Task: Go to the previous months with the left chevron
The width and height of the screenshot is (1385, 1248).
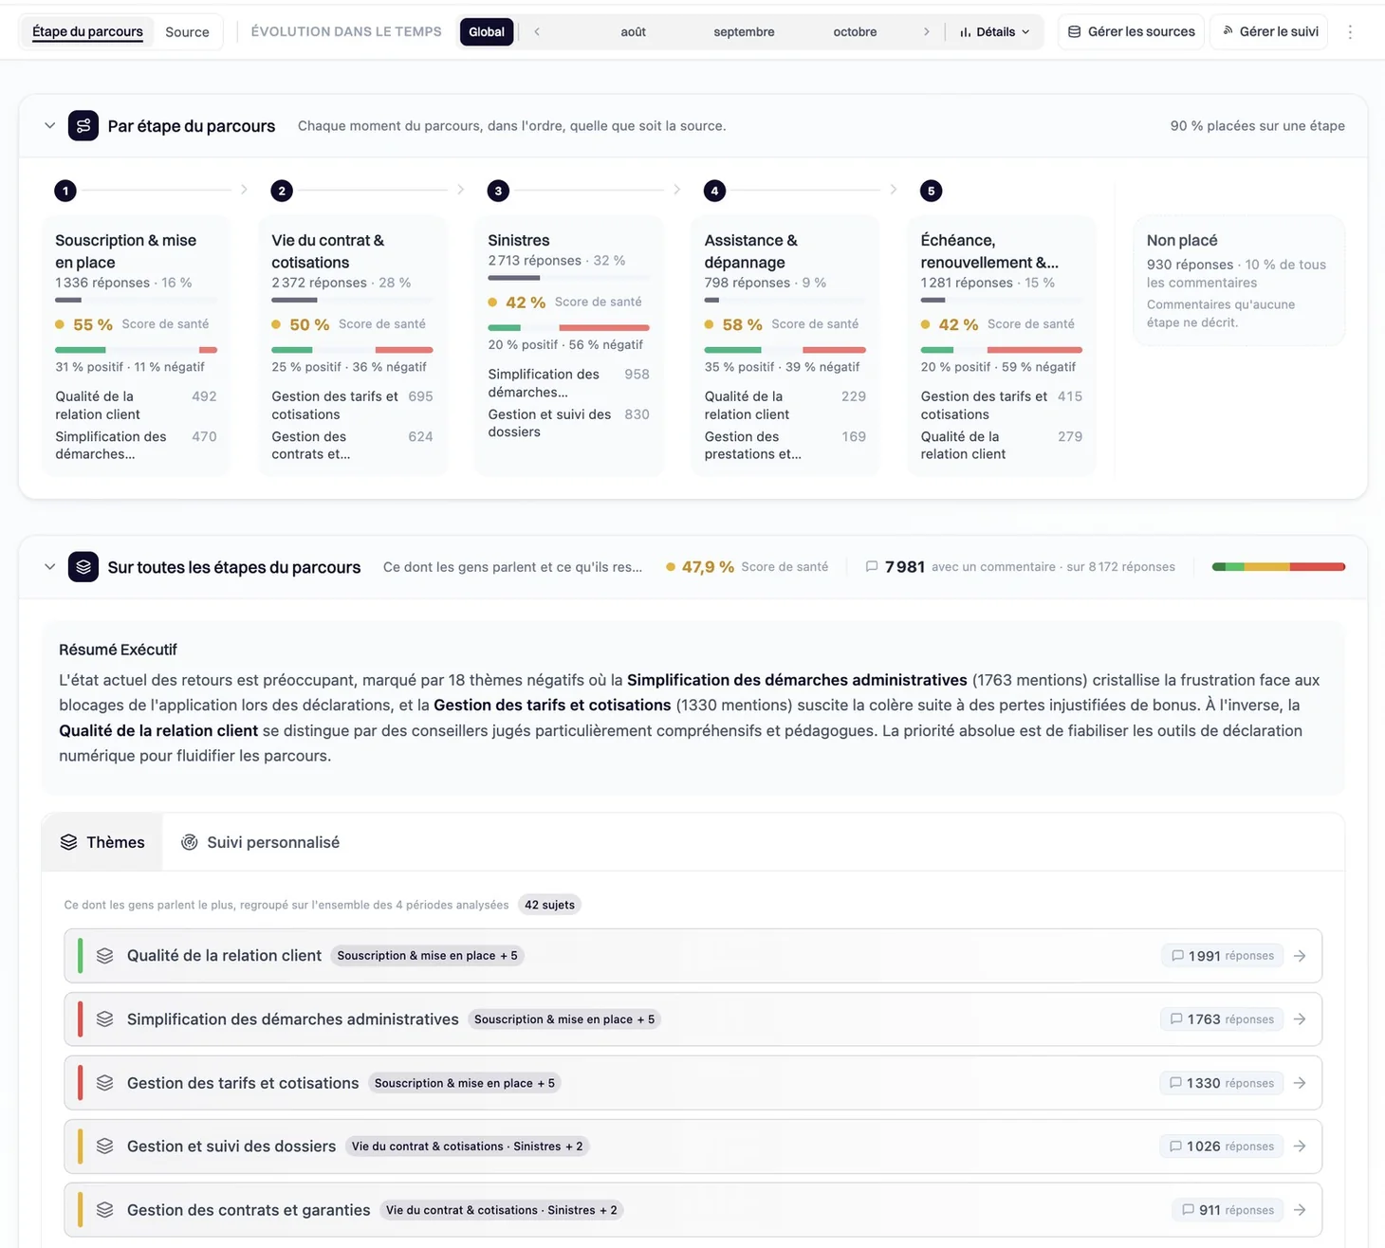Action: click(537, 31)
